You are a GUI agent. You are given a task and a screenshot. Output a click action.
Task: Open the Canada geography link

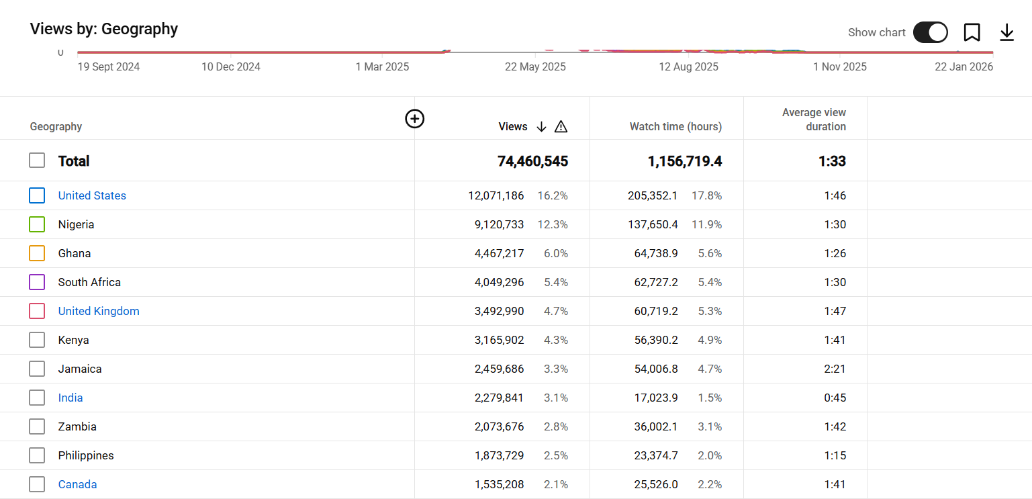click(x=77, y=484)
